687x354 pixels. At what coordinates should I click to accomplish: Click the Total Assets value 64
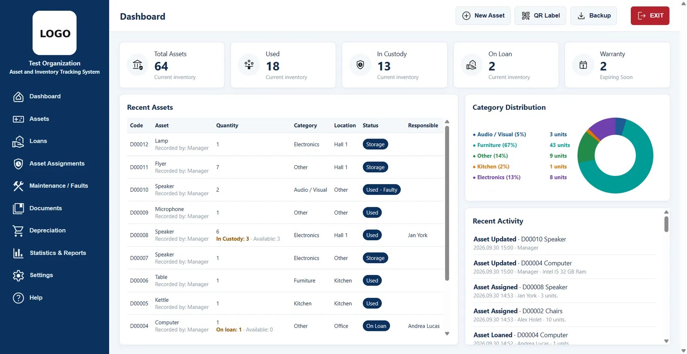point(161,66)
